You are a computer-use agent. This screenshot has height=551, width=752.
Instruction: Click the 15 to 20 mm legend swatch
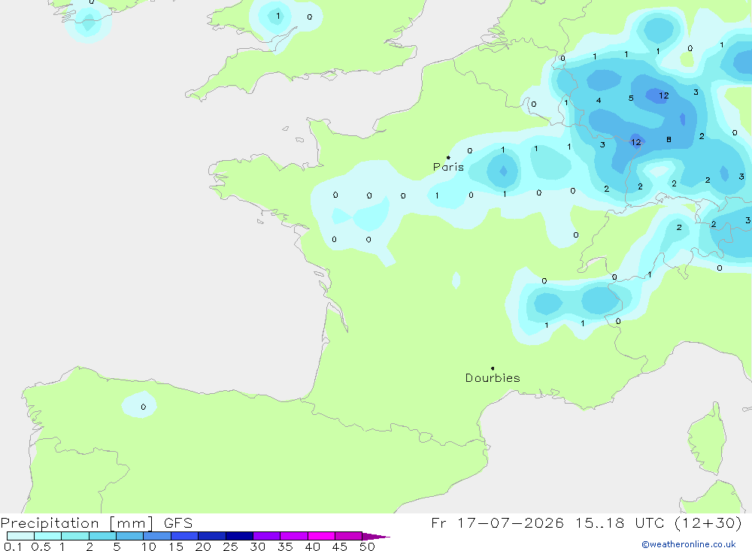[x=184, y=536]
